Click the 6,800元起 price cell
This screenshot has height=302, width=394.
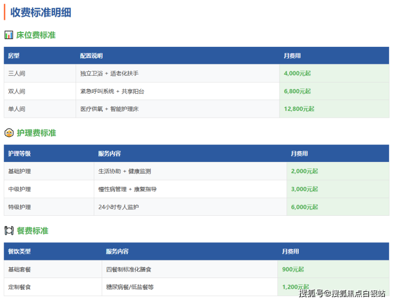[334, 91]
